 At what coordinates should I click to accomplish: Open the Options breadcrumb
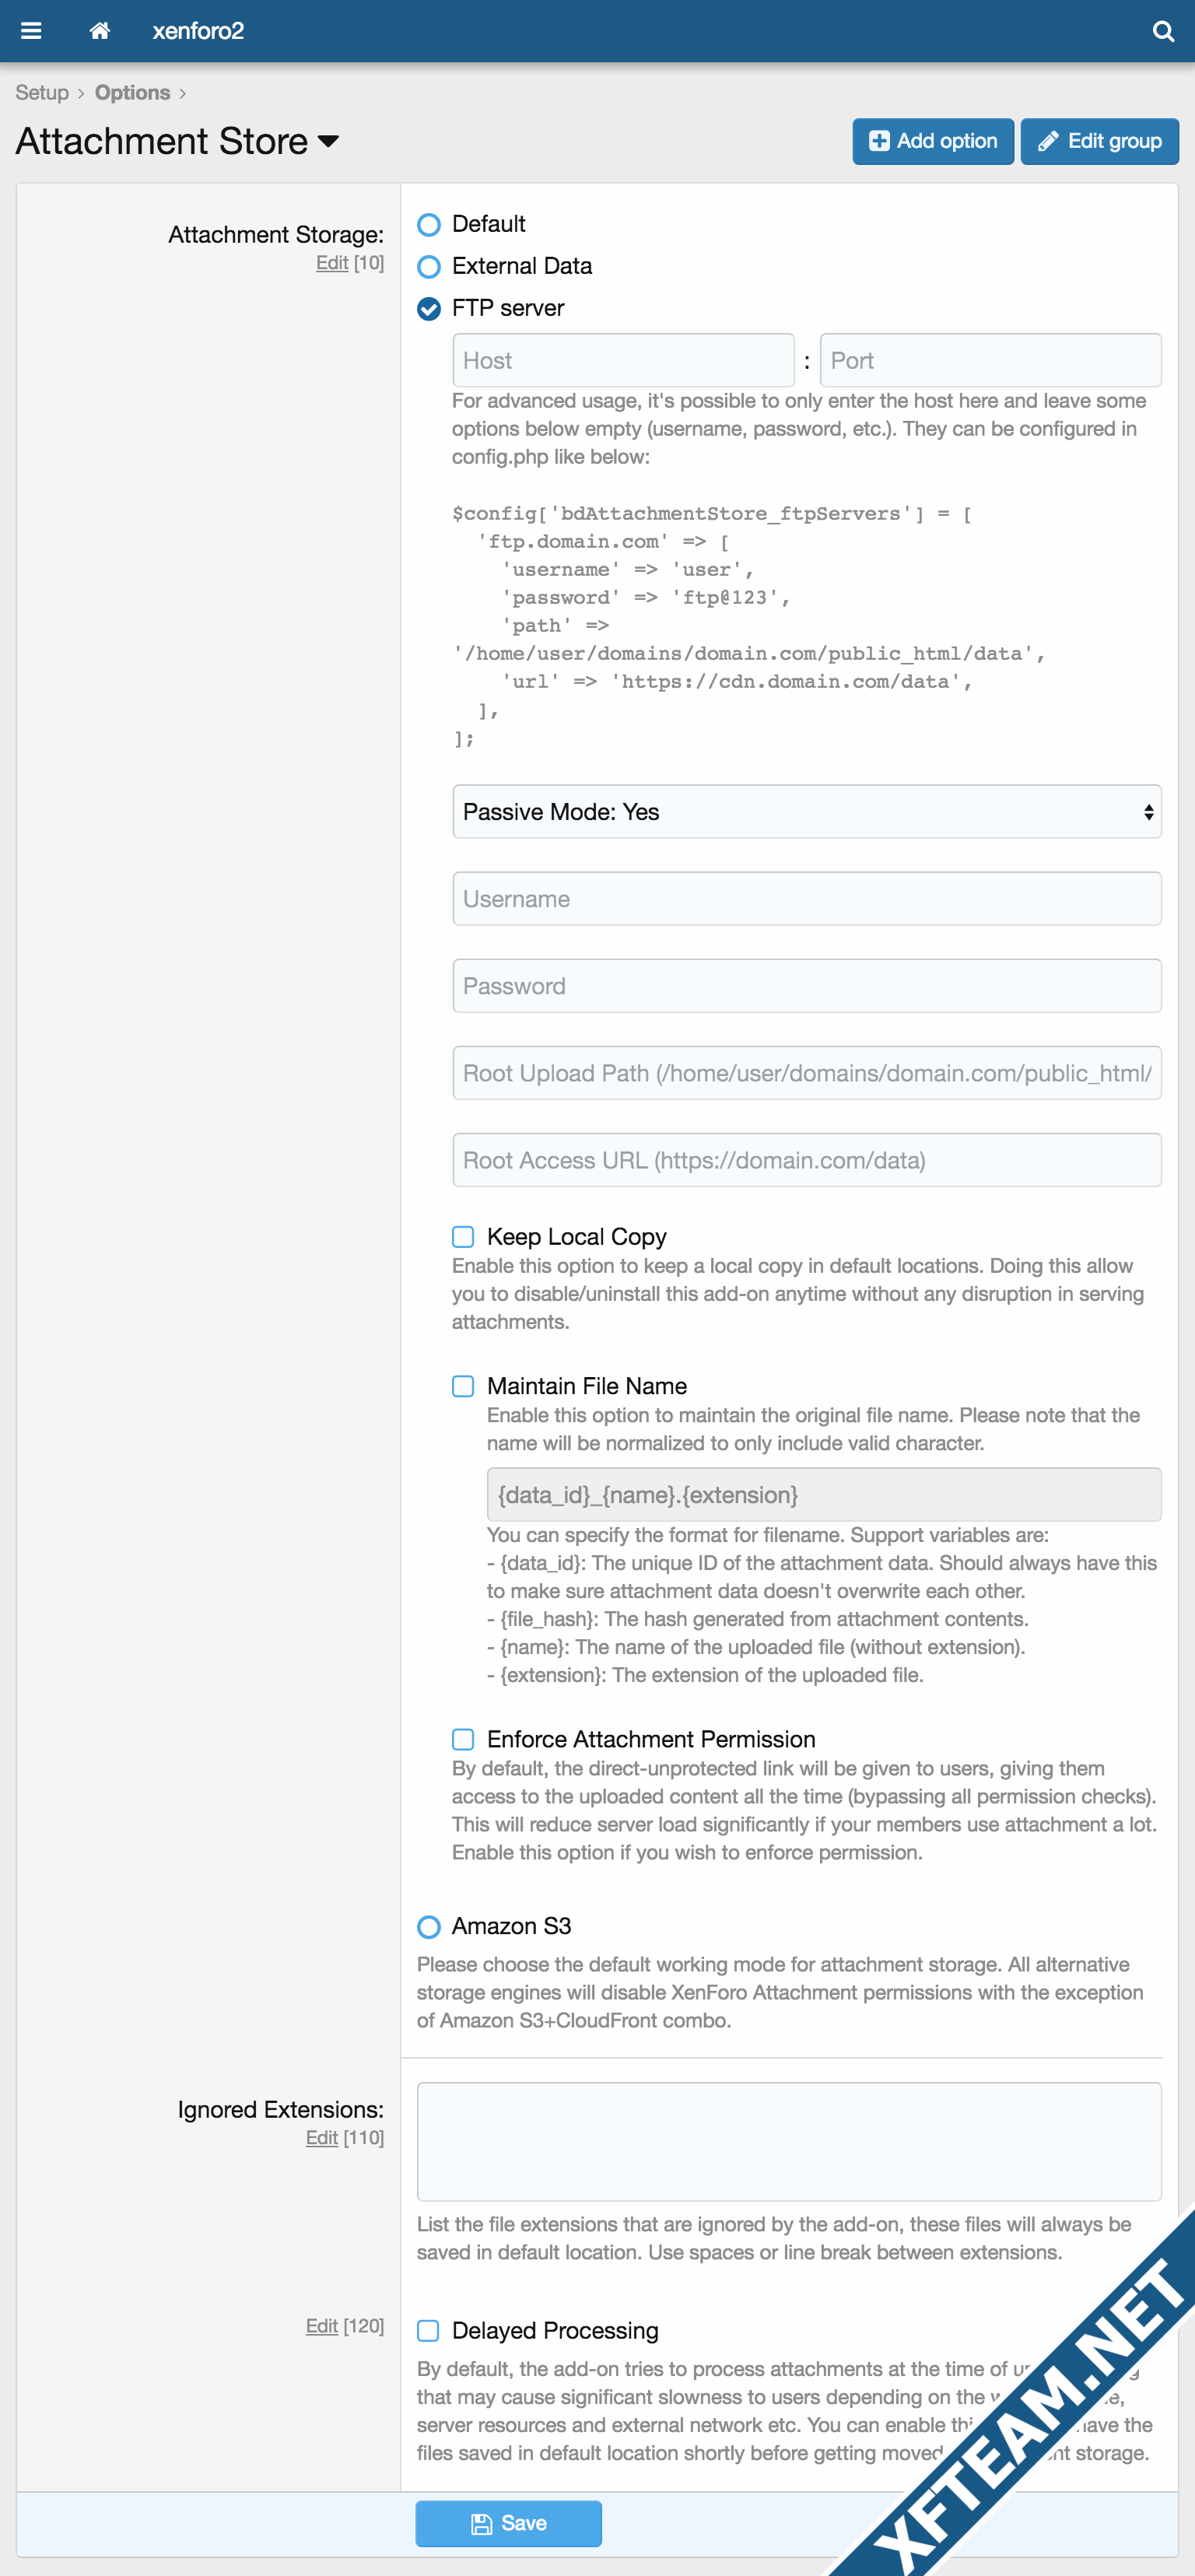pos(132,93)
